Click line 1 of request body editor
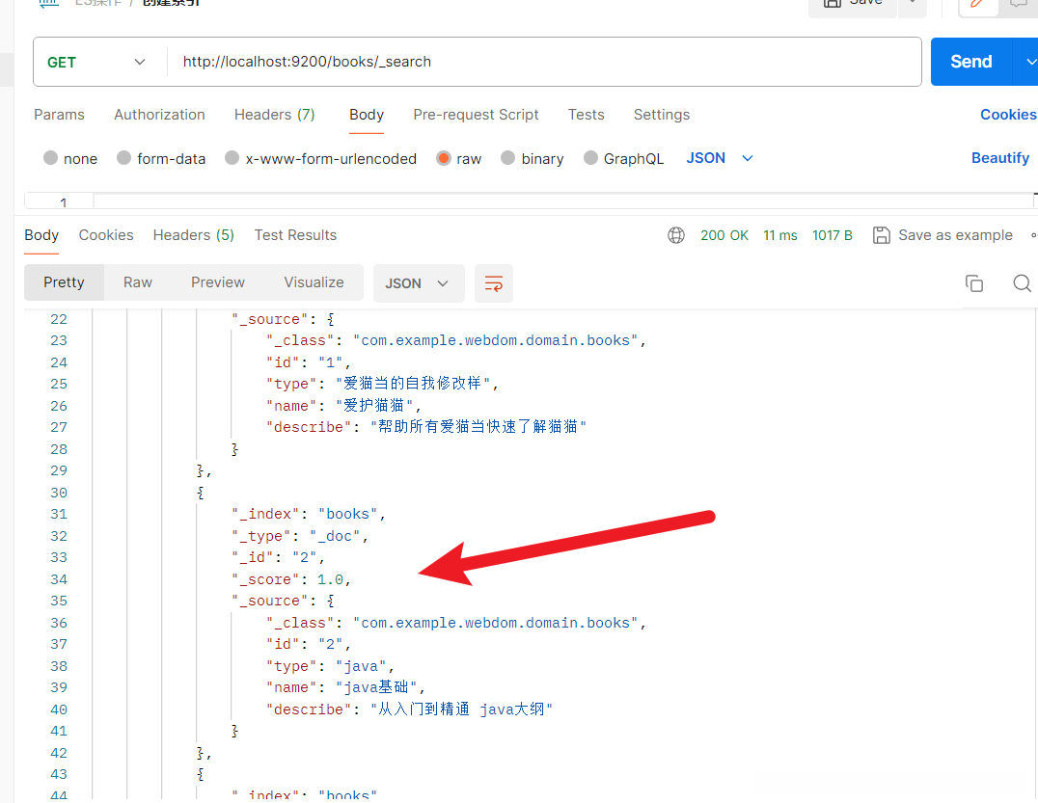Image resolution: width=1038 pixels, height=803 pixels. tap(562, 201)
